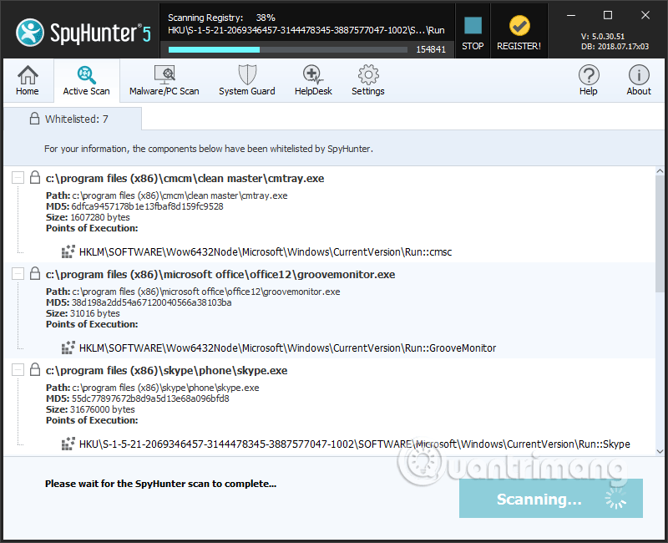
Task: Select the Active Scan magnifier icon
Action: tap(87, 74)
